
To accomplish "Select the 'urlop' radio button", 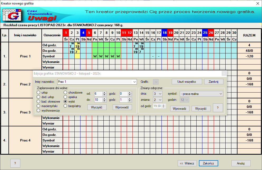I will pos(39,93).
